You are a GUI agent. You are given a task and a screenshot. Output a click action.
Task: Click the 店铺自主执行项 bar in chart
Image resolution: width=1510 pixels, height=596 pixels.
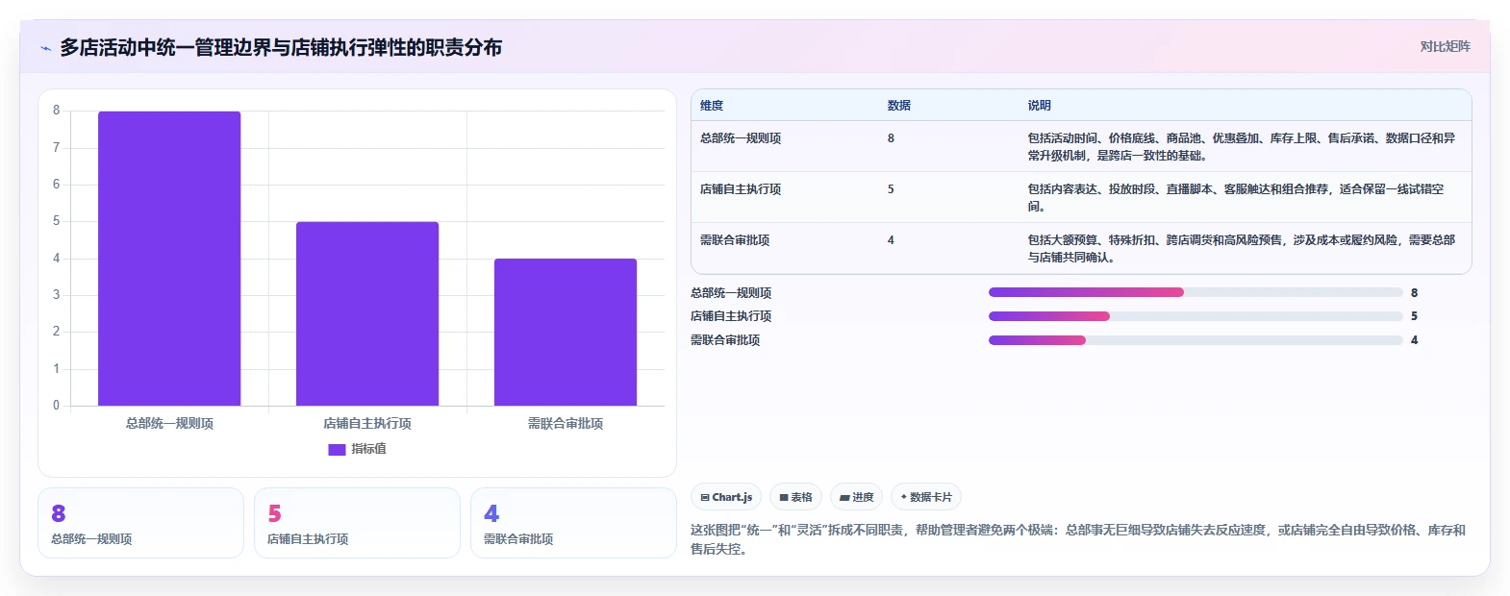(367, 313)
